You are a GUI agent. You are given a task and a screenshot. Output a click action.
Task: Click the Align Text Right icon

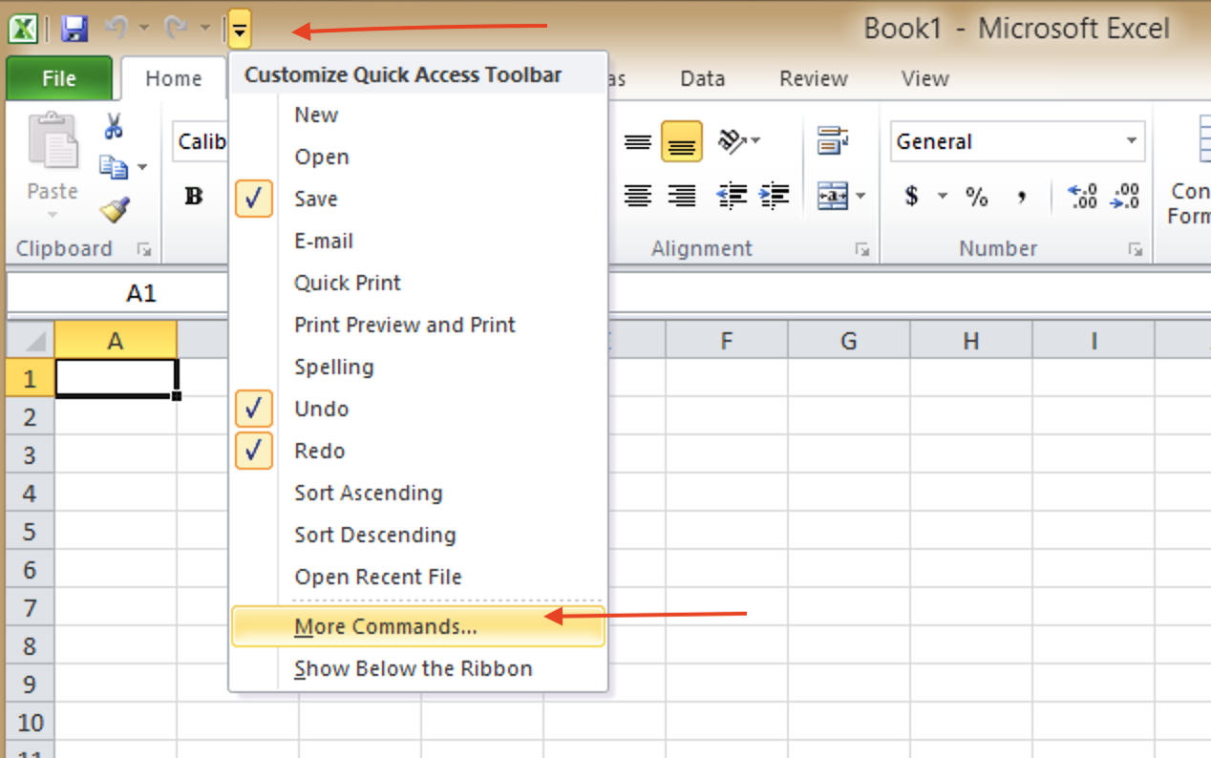[x=682, y=197]
